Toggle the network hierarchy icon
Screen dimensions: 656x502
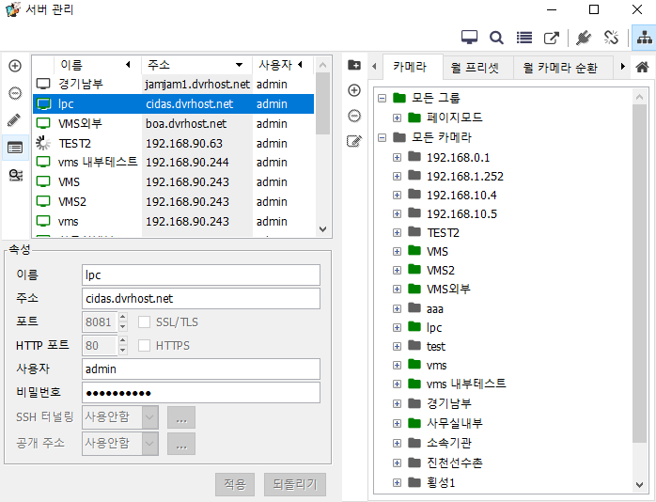click(x=644, y=38)
